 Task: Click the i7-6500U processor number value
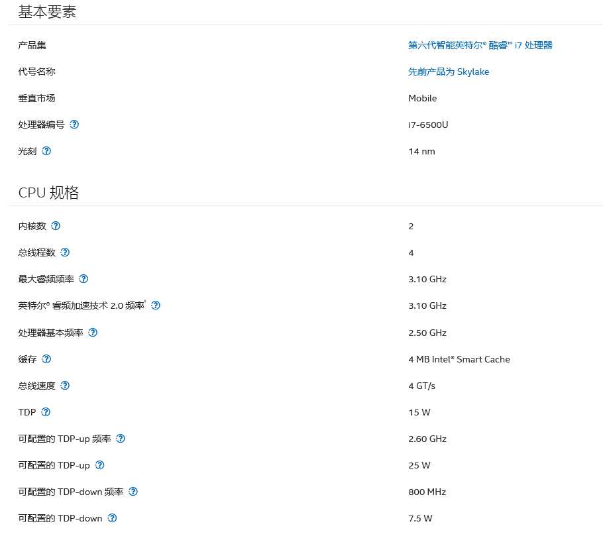(428, 125)
